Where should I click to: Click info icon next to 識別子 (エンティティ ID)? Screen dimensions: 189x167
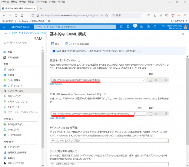coord(79,61)
